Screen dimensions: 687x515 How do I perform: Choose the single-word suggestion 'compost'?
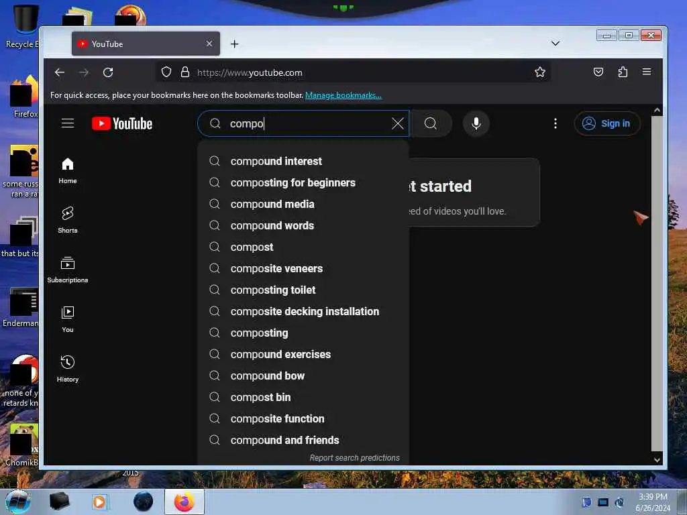point(303,247)
